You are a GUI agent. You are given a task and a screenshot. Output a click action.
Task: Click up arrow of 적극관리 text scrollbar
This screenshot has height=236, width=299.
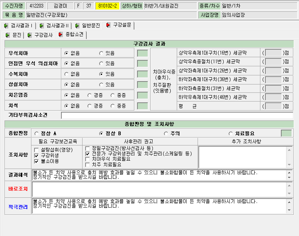(x=289, y=202)
